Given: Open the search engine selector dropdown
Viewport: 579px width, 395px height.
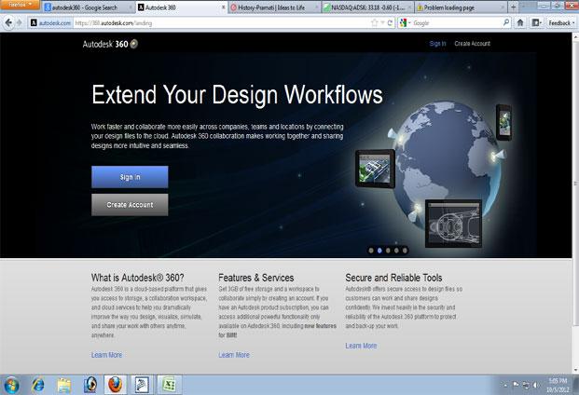Looking at the screenshot, I should pyautogui.click(x=405, y=23).
